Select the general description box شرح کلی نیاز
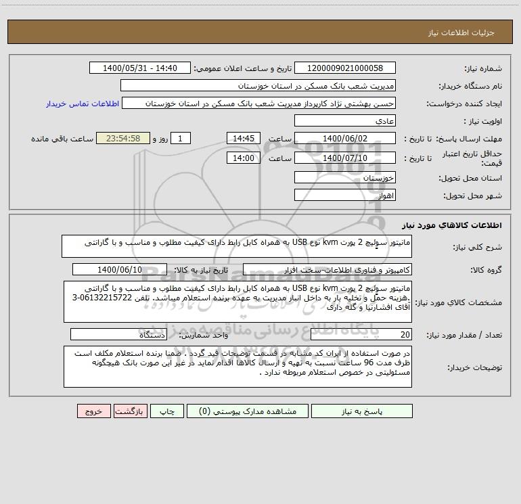Screen dimensions: 521x504 237,246
